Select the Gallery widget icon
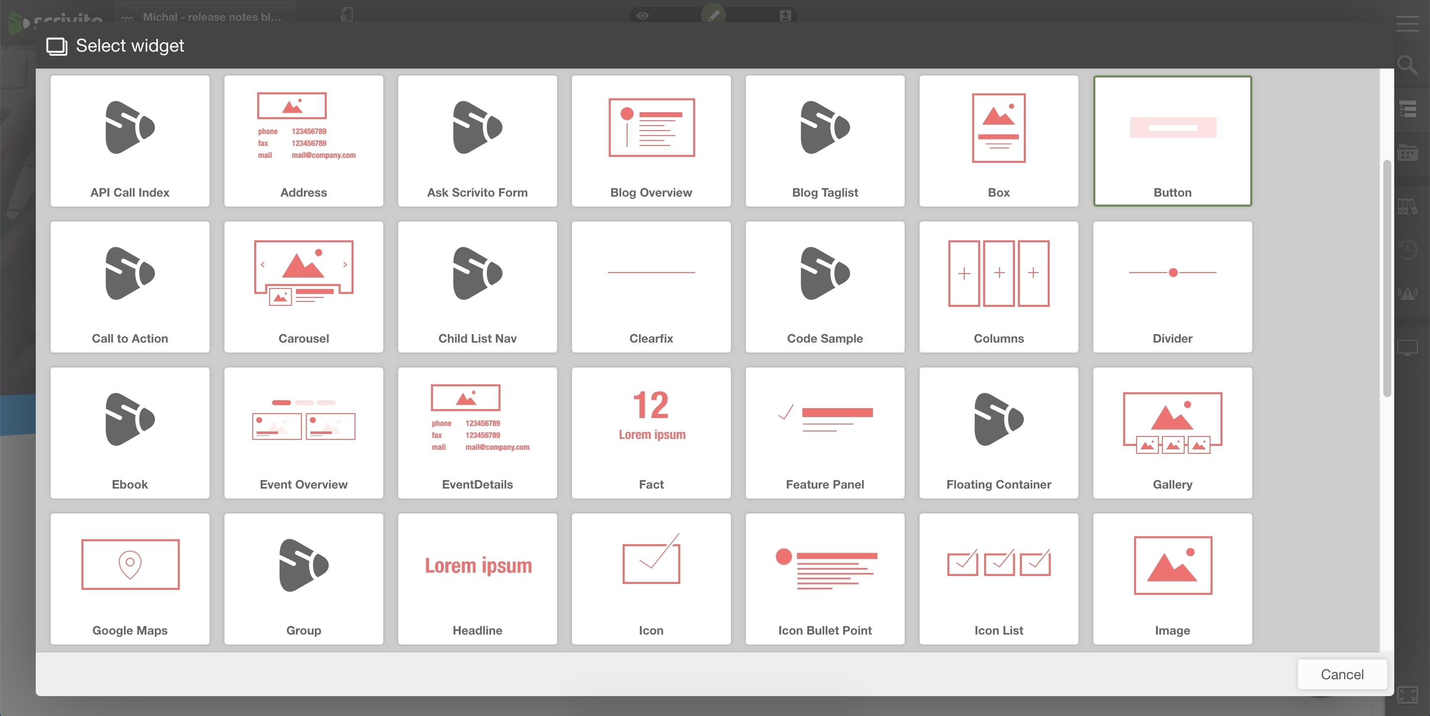This screenshot has width=1430, height=716. point(1172,422)
